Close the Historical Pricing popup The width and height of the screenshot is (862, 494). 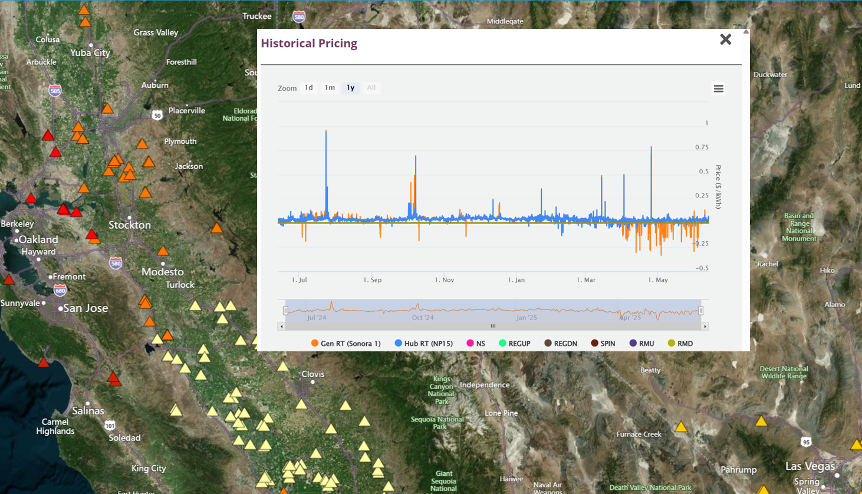(725, 39)
